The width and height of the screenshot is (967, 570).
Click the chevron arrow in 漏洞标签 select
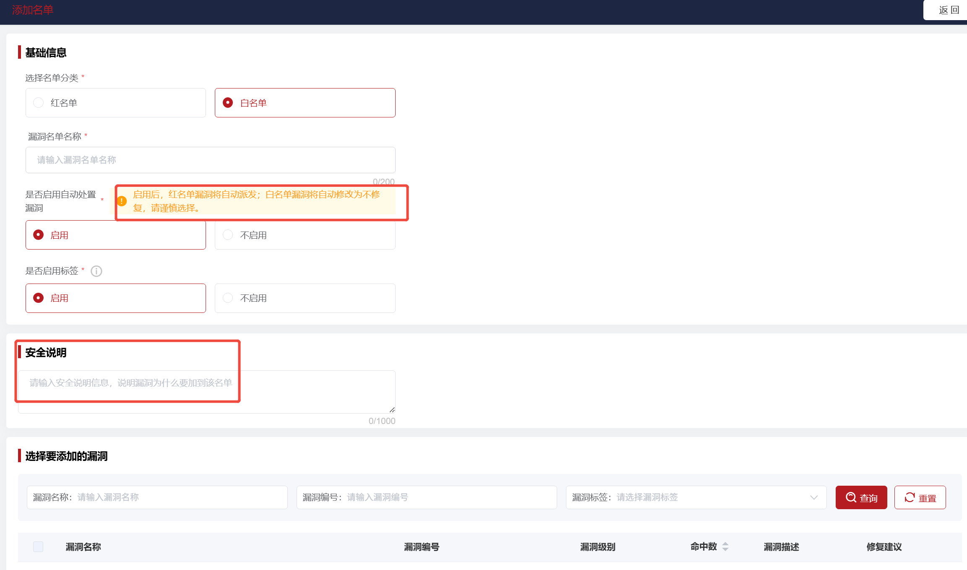pos(814,497)
